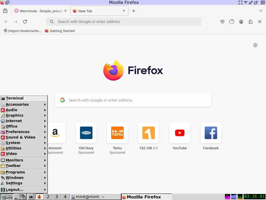The width and height of the screenshot is (266, 200).
Task: Select the New Tab tab
Action: coord(99,11)
